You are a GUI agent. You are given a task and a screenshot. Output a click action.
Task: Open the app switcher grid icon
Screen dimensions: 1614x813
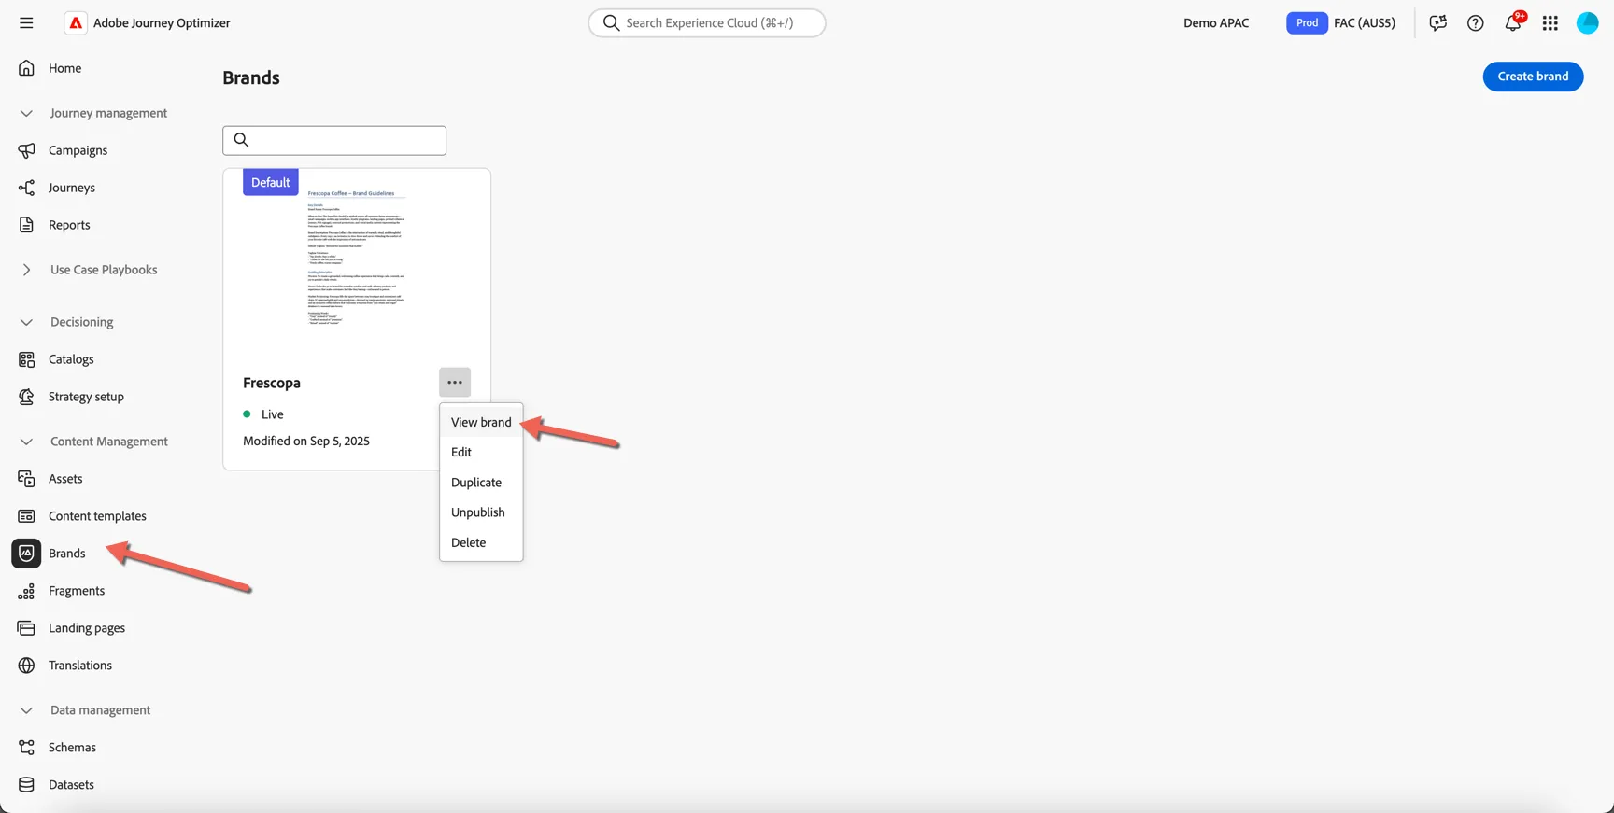coord(1550,23)
